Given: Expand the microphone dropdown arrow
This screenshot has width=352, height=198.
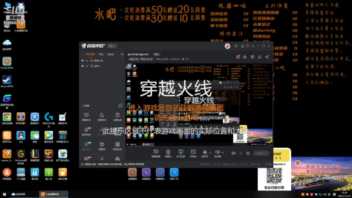Looking at the screenshot, I should pyautogui.click(x=210, y=153).
